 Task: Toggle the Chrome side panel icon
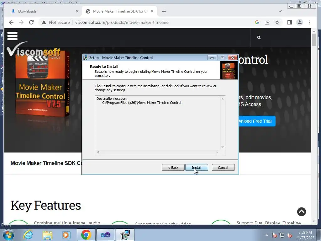pos(289,22)
